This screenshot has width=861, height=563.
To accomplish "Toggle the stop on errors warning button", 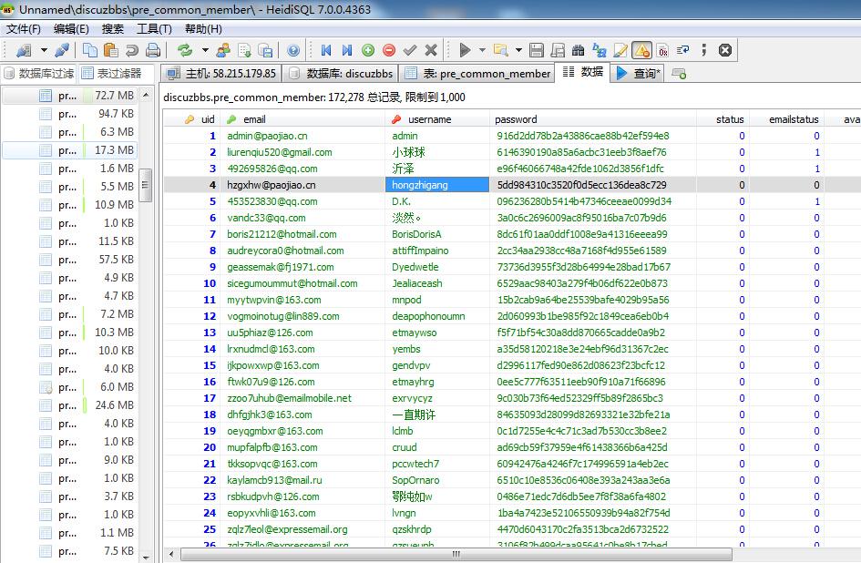I will 641,50.
